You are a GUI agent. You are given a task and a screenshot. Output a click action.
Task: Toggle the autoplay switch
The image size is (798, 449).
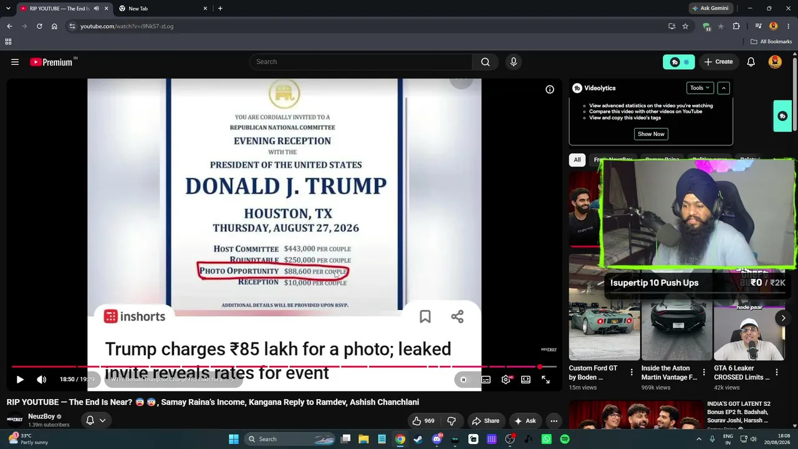coord(463,379)
